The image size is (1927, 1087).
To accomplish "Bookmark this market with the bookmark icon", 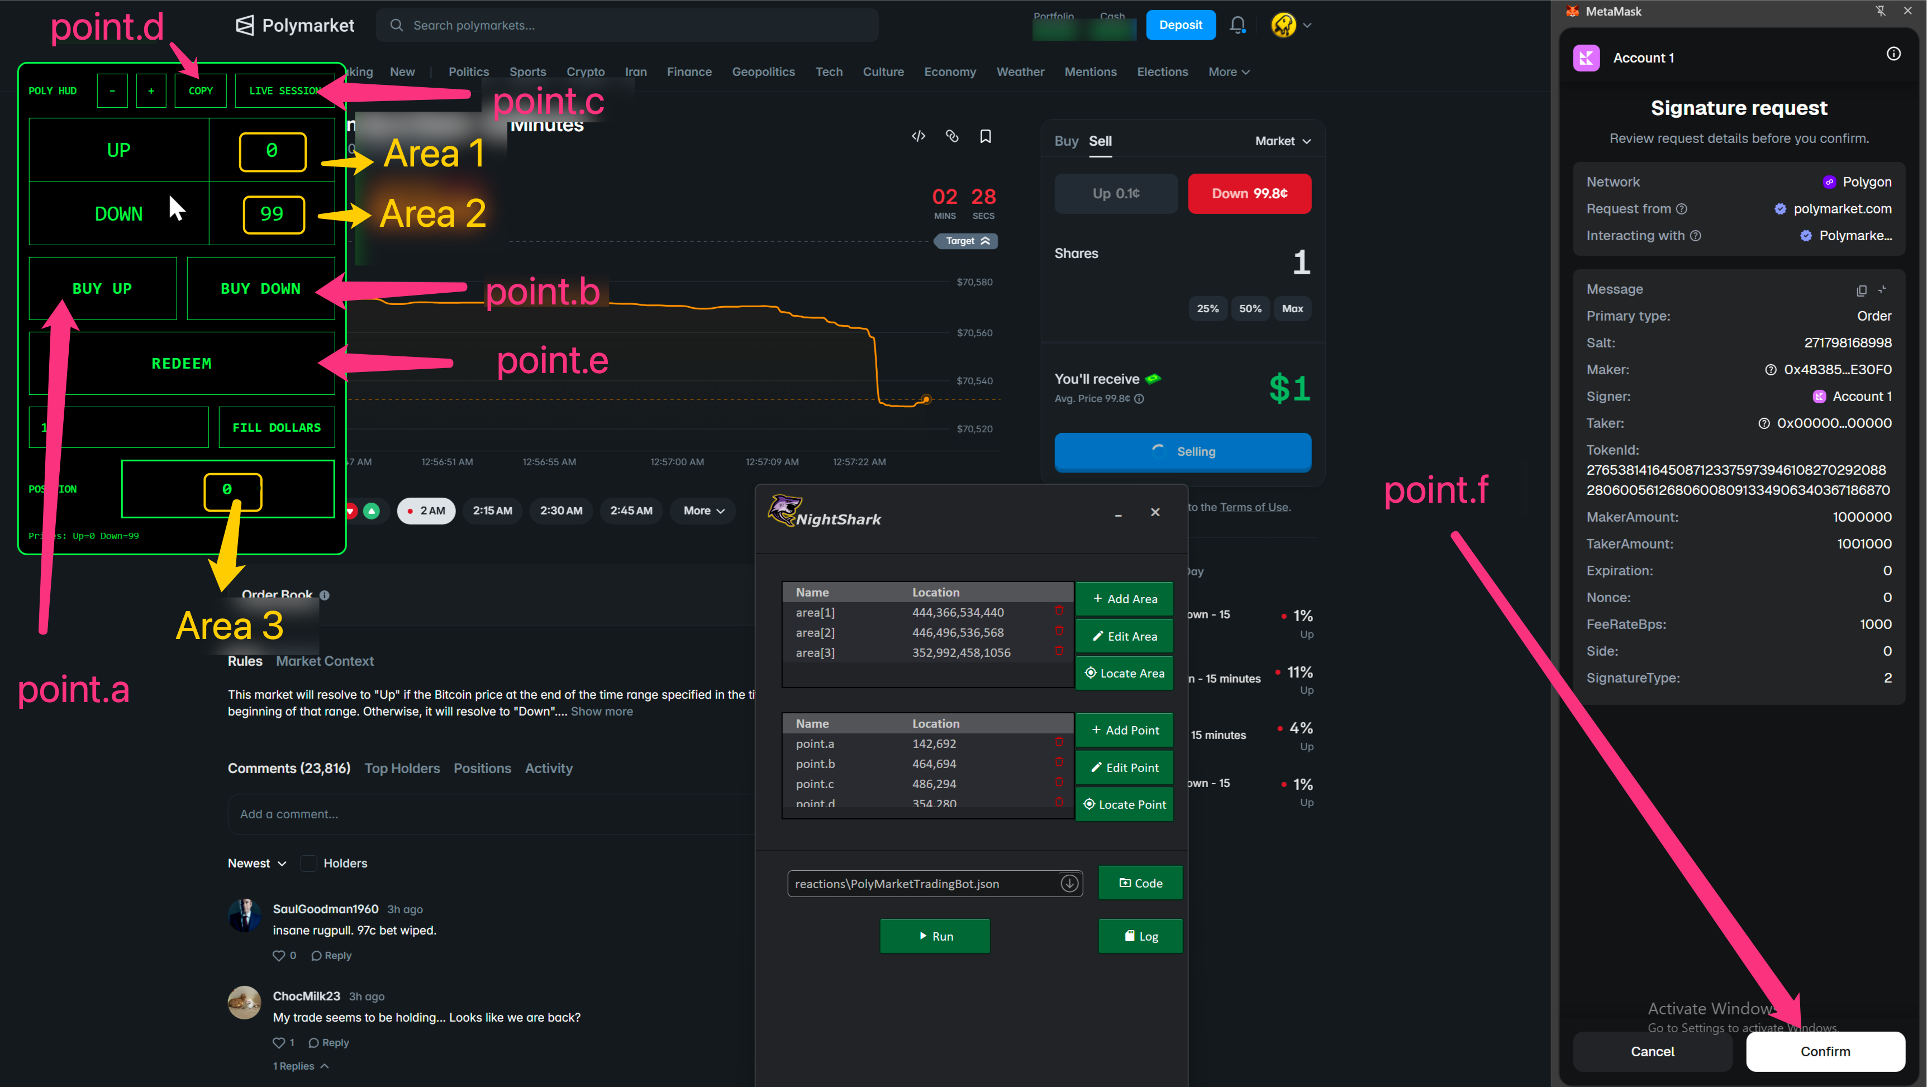I will [x=986, y=136].
